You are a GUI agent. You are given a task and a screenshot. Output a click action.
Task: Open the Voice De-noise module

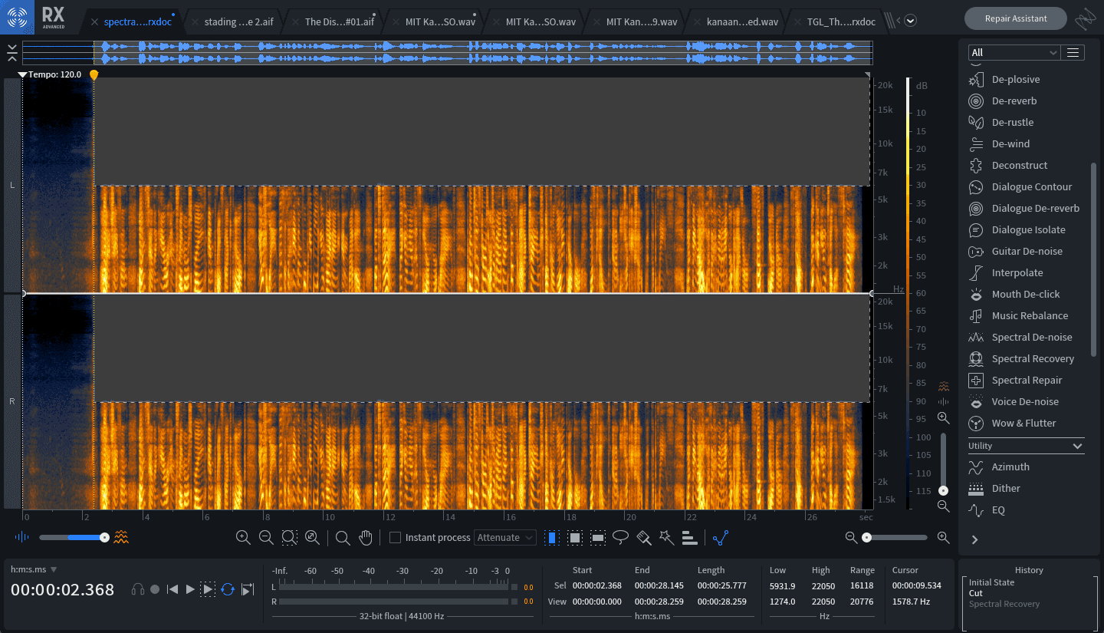(1027, 401)
